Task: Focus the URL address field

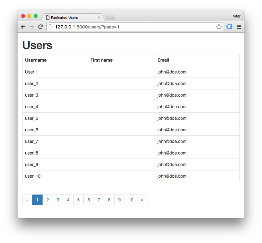Action: point(135,27)
